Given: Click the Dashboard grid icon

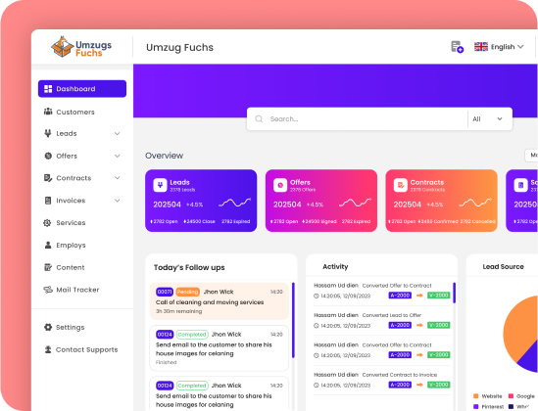Looking at the screenshot, I should tap(48, 89).
